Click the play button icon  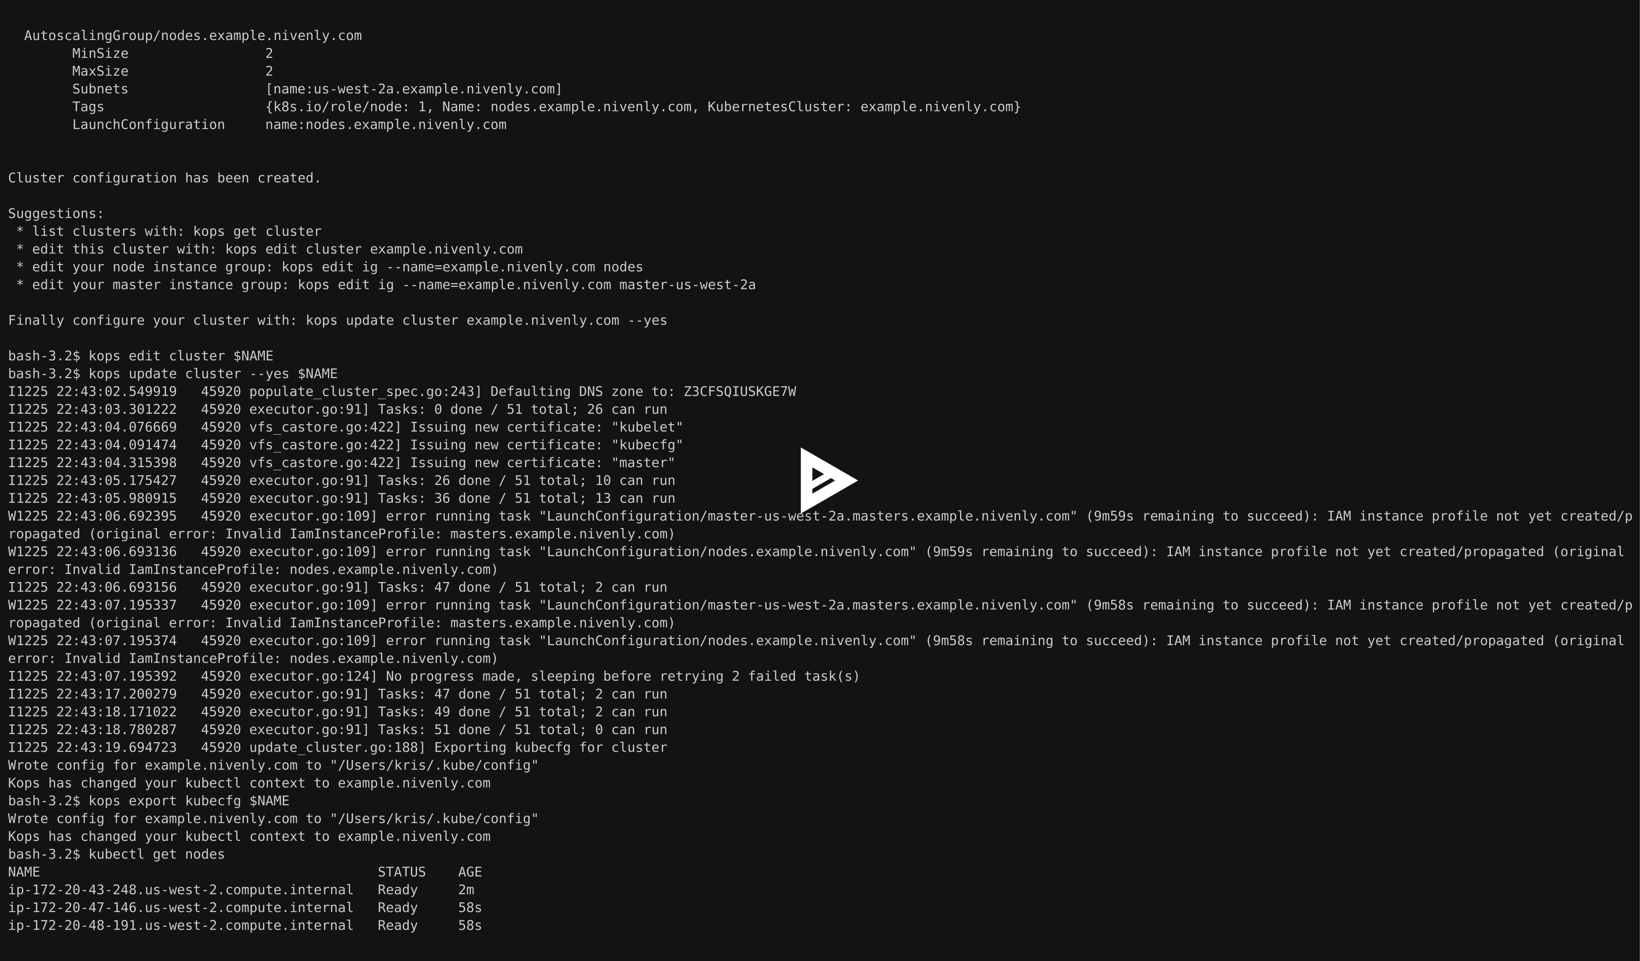coord(824,477)
